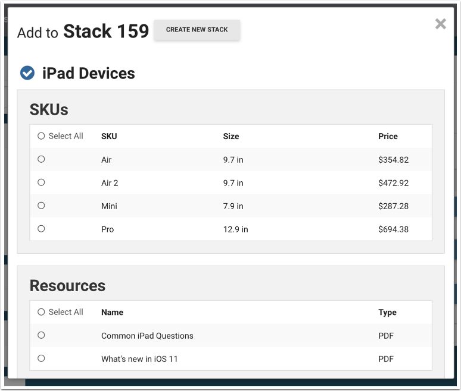Viewport: 461px width, 391px height.
Task: Select Common iPad Questions radio button
Action: (x=41, y=335)
